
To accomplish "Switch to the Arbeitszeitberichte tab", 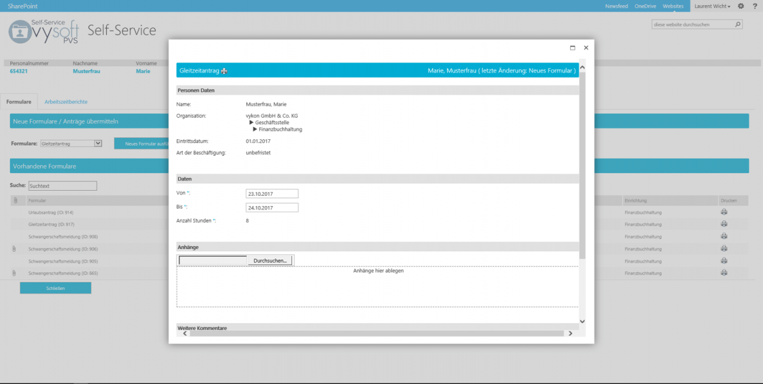I will [x=66, y=101].
